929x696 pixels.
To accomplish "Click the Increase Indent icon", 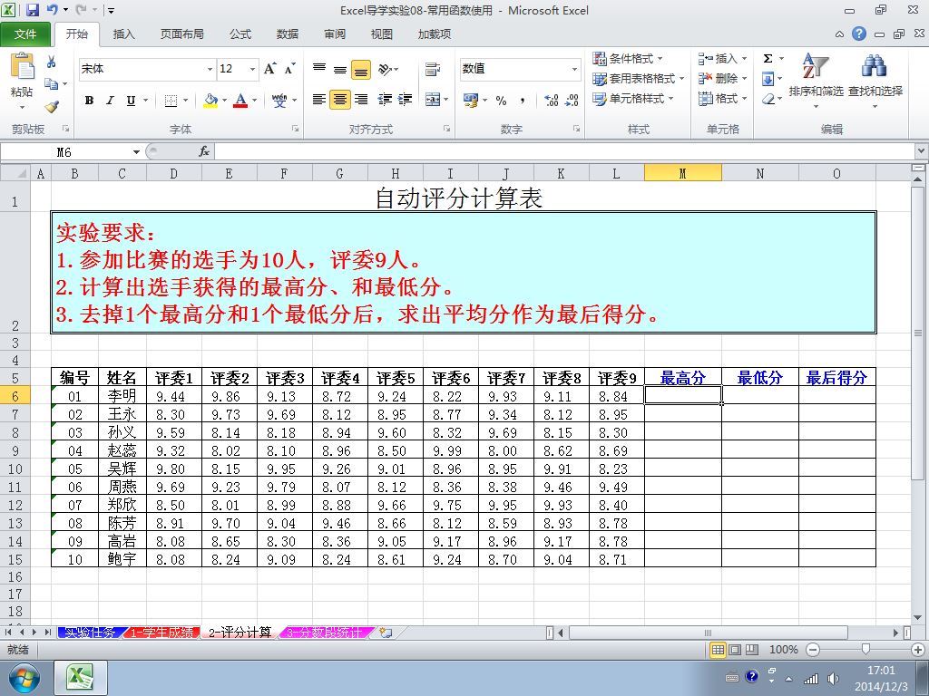I will 406,100.
